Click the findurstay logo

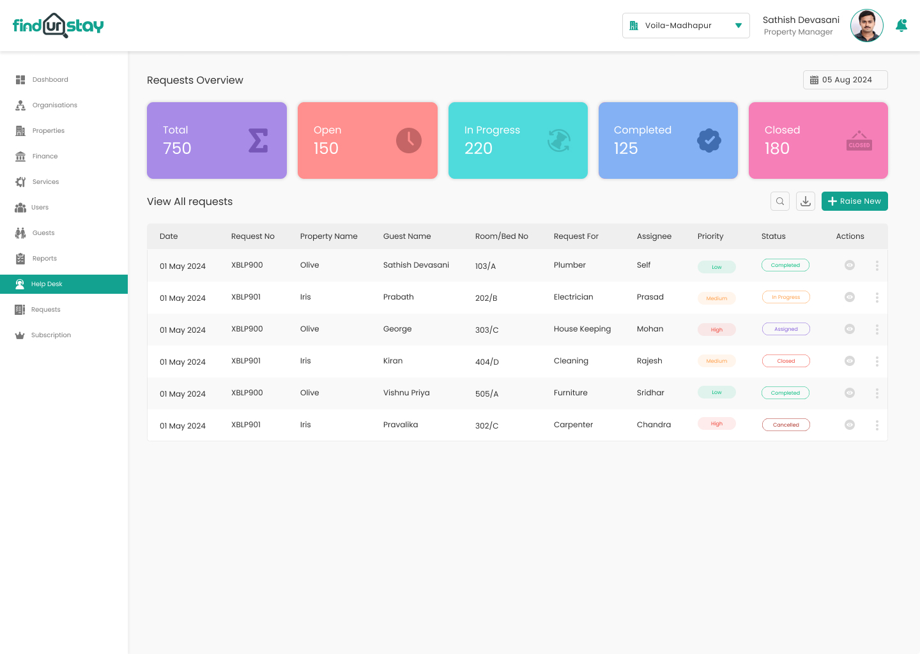click(58, 26)
